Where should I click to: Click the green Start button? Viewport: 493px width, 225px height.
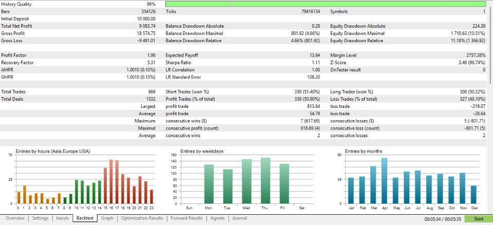[x=478, y=219]
